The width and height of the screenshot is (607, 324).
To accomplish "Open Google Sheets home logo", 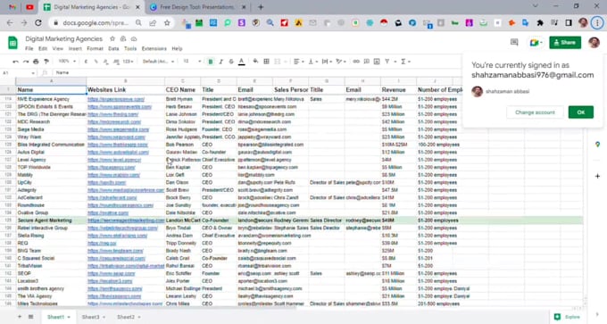I will pos(12,43).
